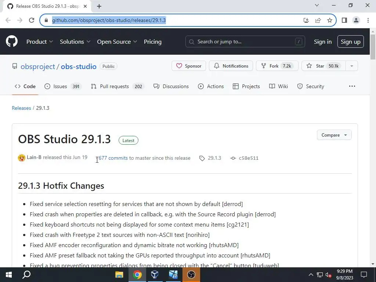Open the 677 commits link
Viewport: 376px width, 282px height.
coord(113,158)
